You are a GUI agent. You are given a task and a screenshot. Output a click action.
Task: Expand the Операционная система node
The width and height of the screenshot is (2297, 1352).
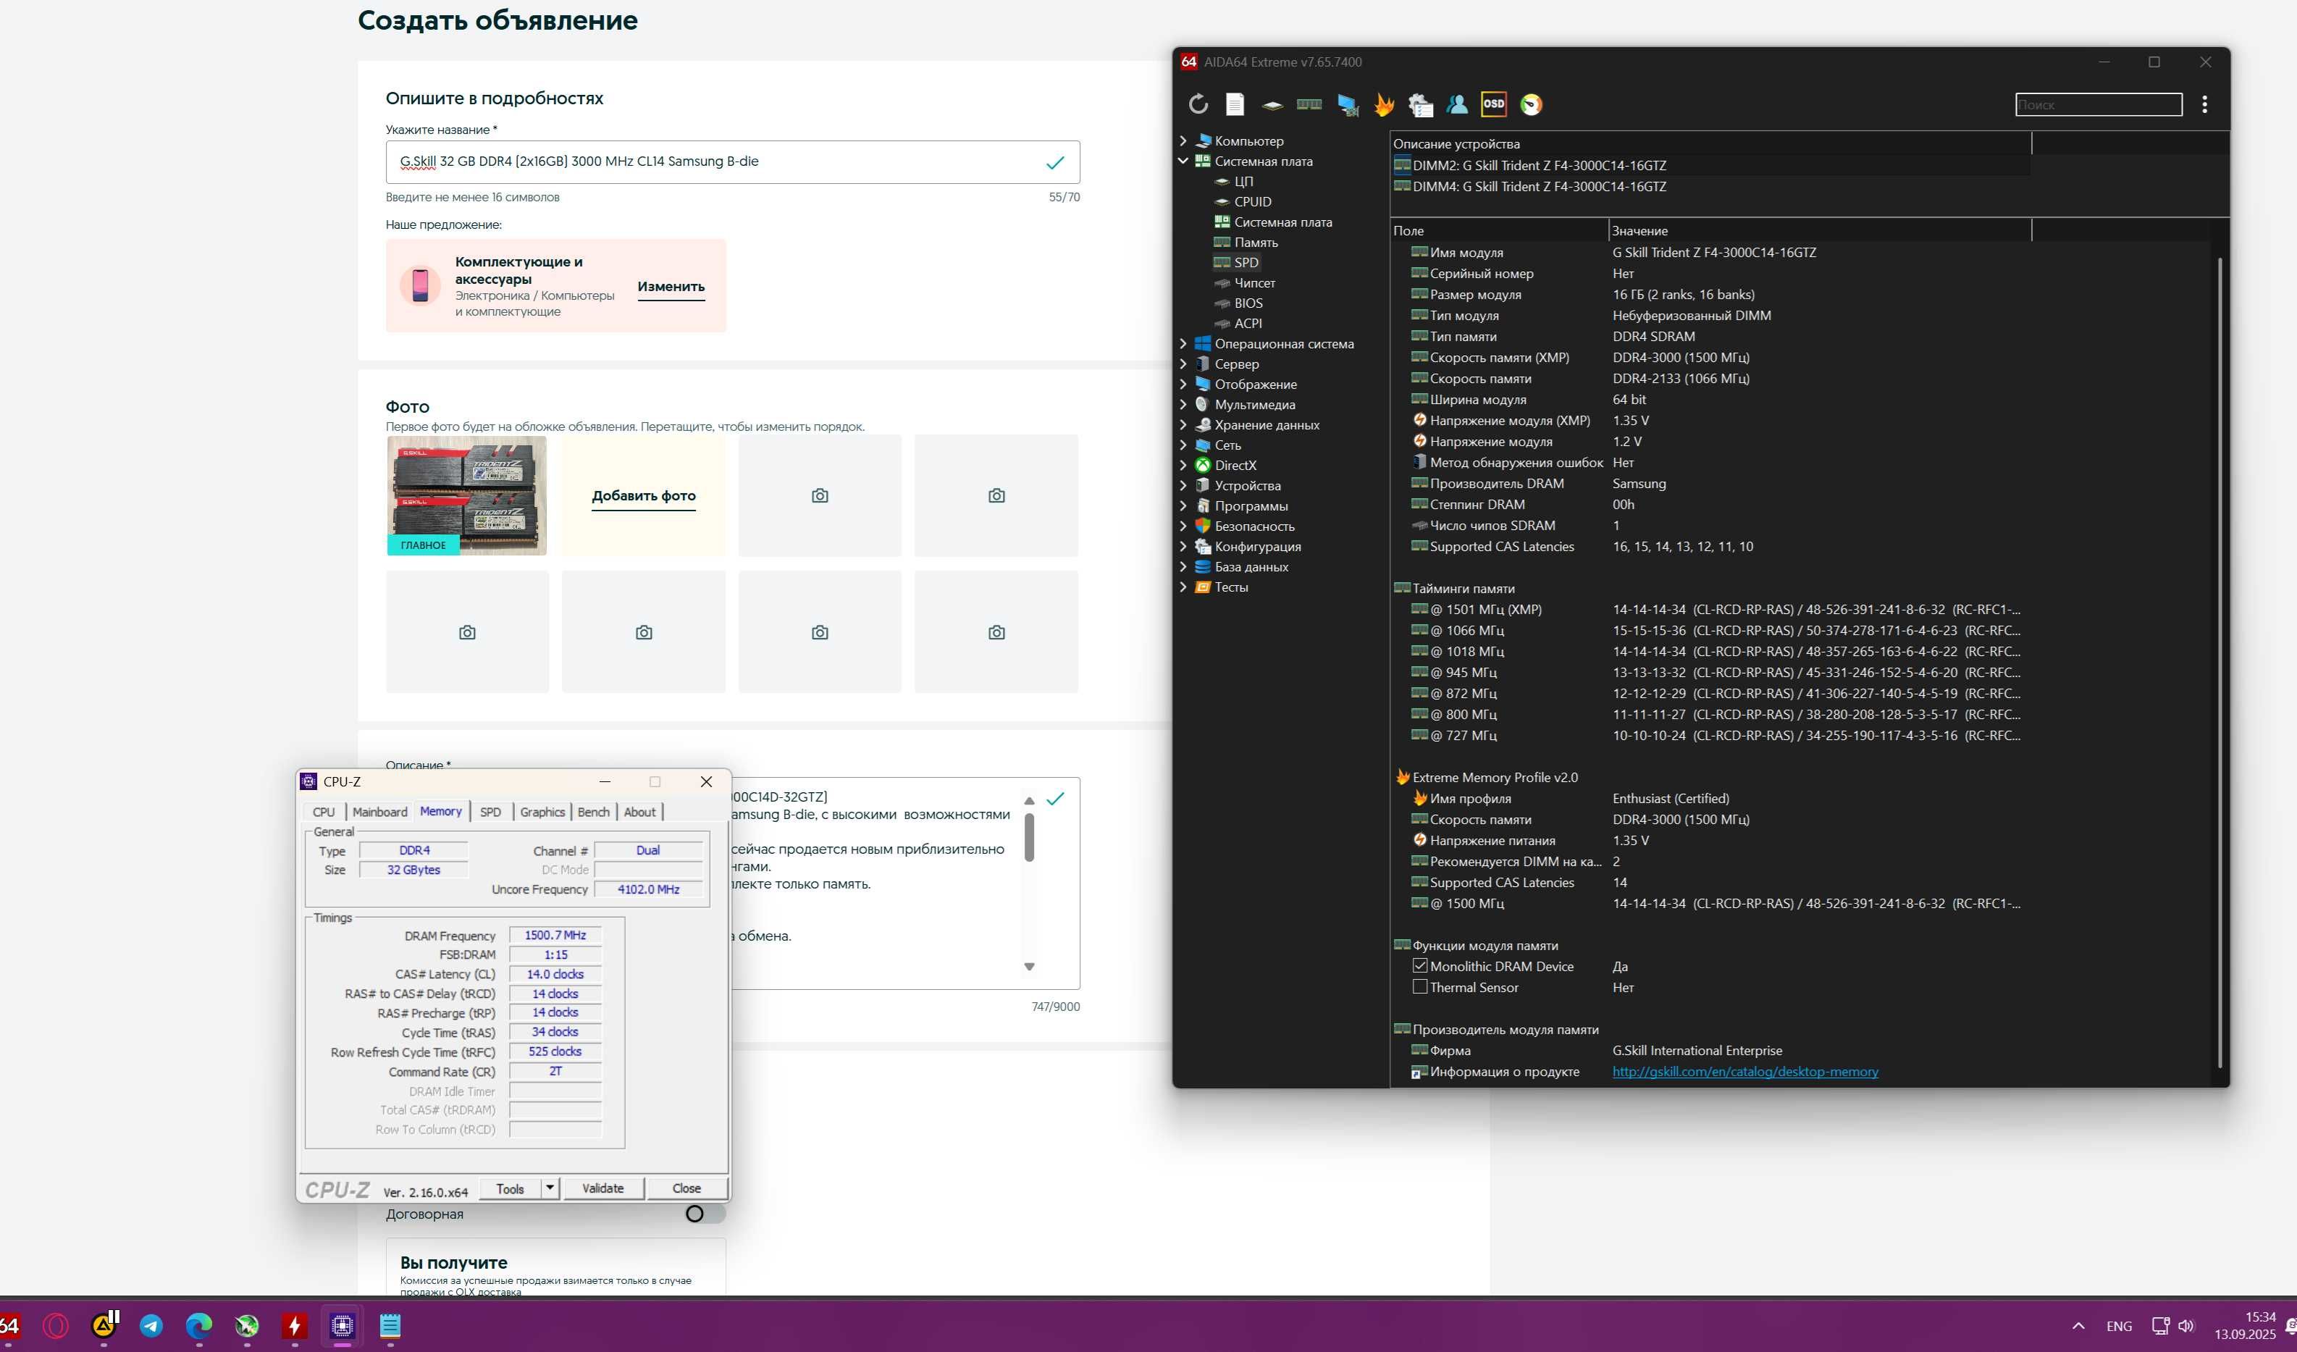point(1183,344)
